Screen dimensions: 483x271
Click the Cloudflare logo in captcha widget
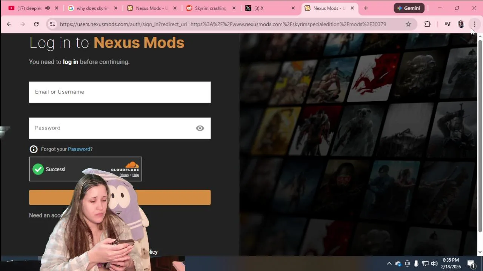[125, 167]
